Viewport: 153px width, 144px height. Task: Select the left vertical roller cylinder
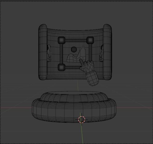pos(43,52)
